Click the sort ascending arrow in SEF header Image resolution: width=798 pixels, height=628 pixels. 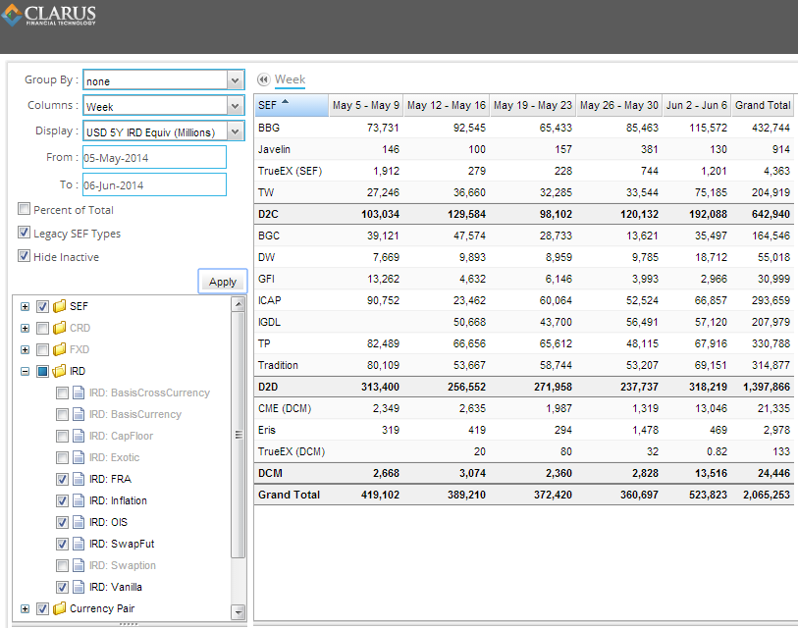pyautogui.click(x=285, y=102)
